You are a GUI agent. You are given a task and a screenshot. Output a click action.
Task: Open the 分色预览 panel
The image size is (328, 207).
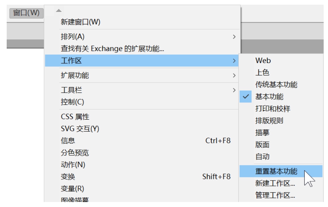click(75, 153)
